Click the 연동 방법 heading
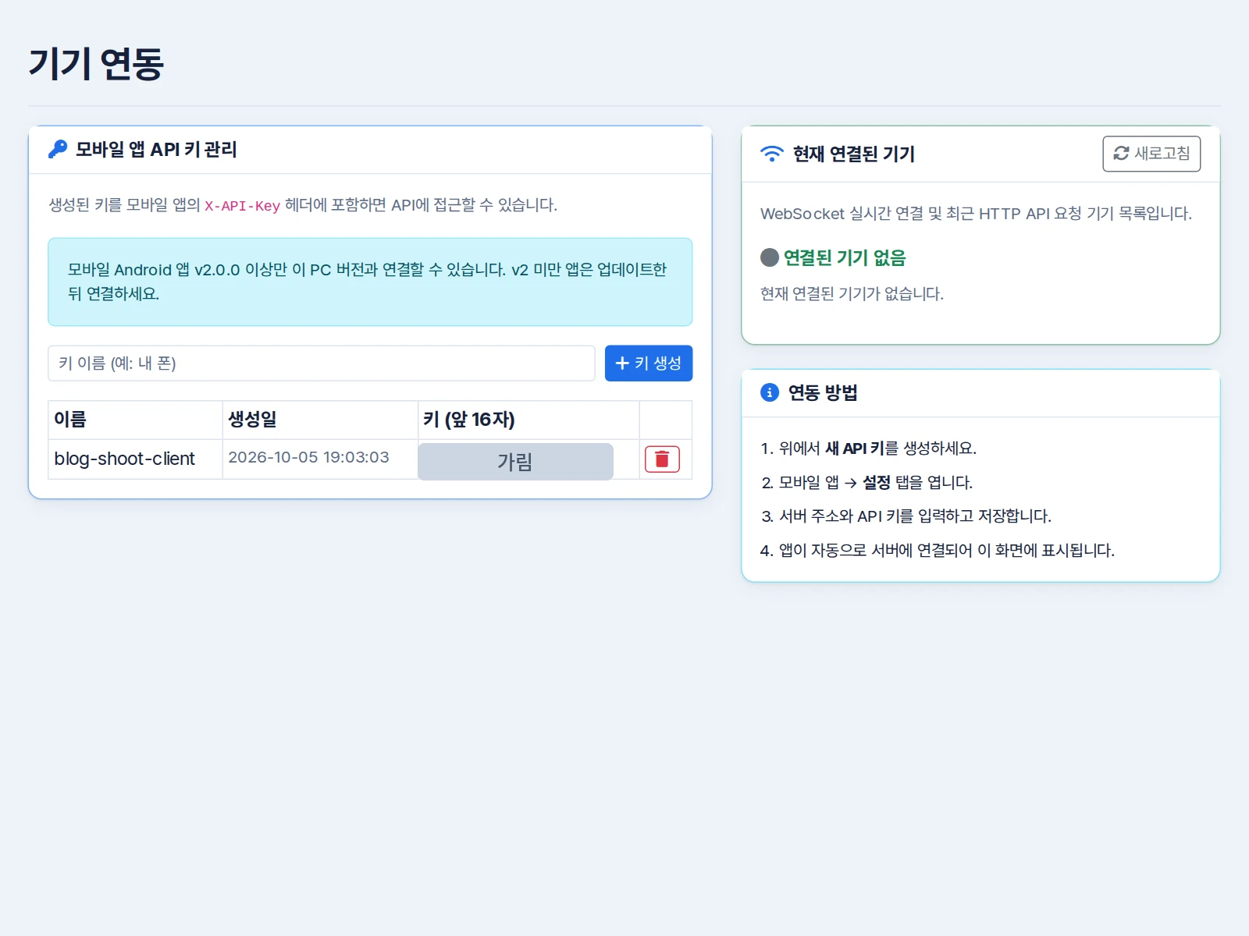1249x936 pixels. click(x=823, y=392)
